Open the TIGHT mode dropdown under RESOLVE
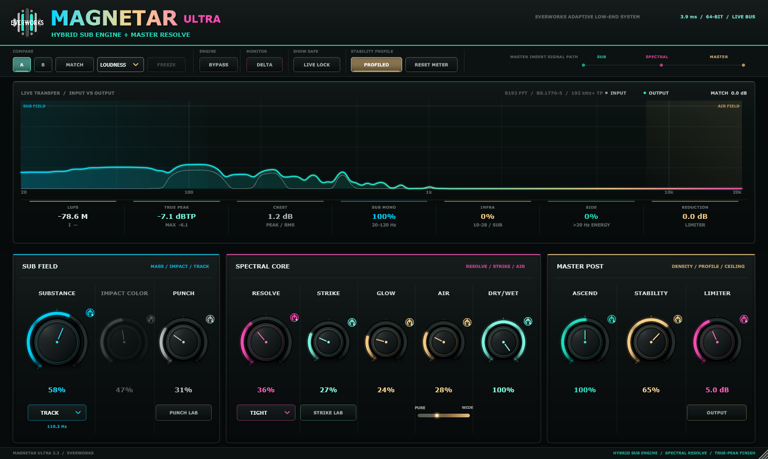The height and width of the screenshot is (459, 768). [x=266, y=413]
